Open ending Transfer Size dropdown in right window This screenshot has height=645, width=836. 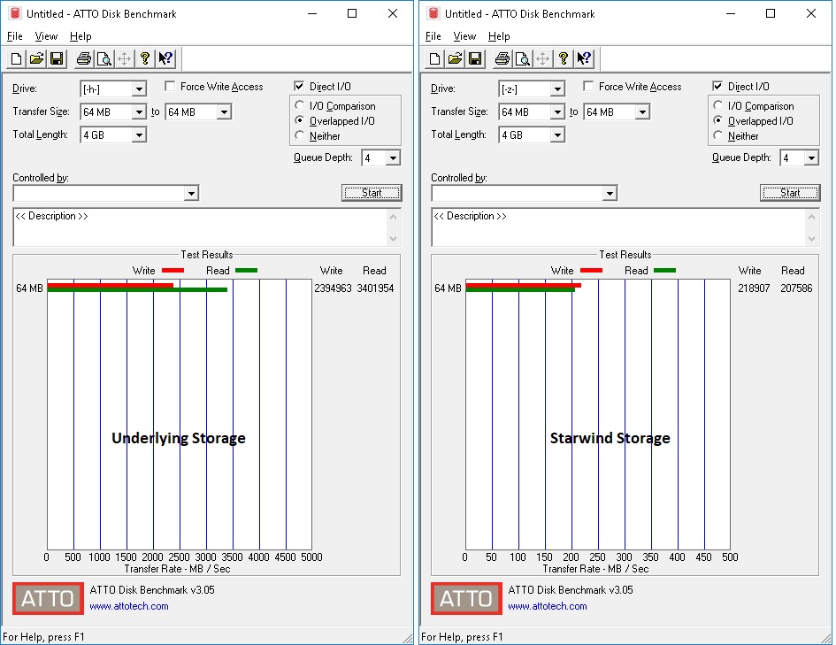click(x=642, y=112)
